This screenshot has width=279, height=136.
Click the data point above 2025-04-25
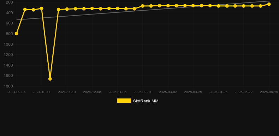[x=219, y=6]
